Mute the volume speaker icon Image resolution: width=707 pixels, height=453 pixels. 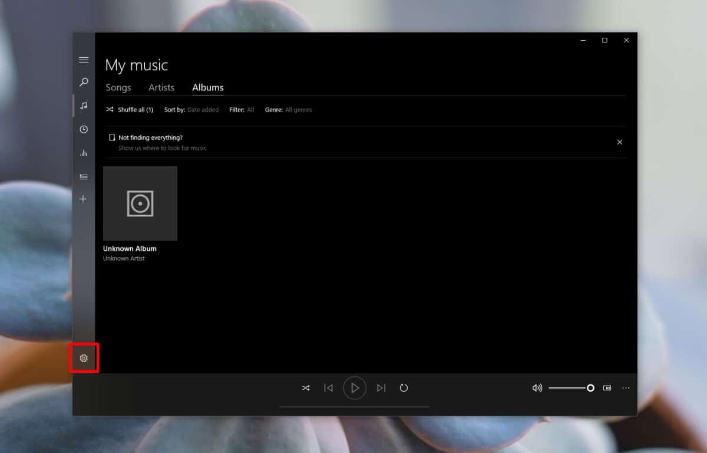coord(537,388)
